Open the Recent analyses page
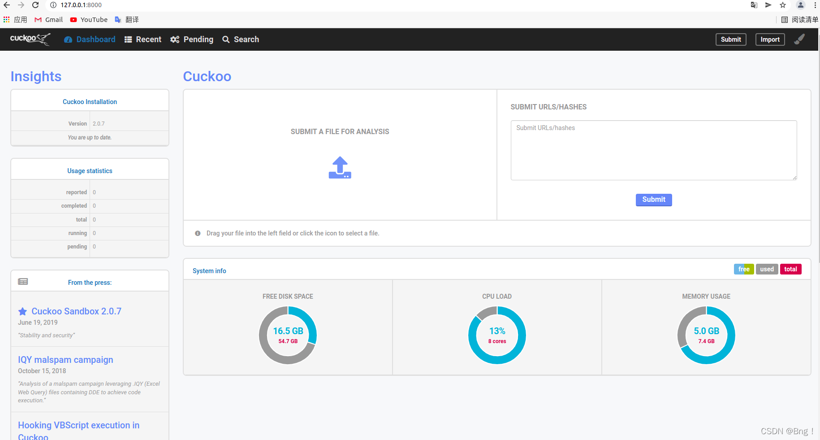820x440 pixels. click(142, 39)
